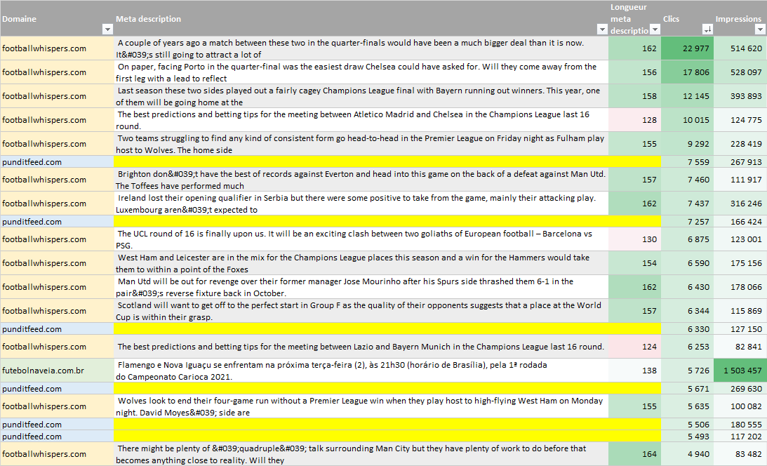
Task: Open the Meta description filter dropdown
Action: coord(602,29)
